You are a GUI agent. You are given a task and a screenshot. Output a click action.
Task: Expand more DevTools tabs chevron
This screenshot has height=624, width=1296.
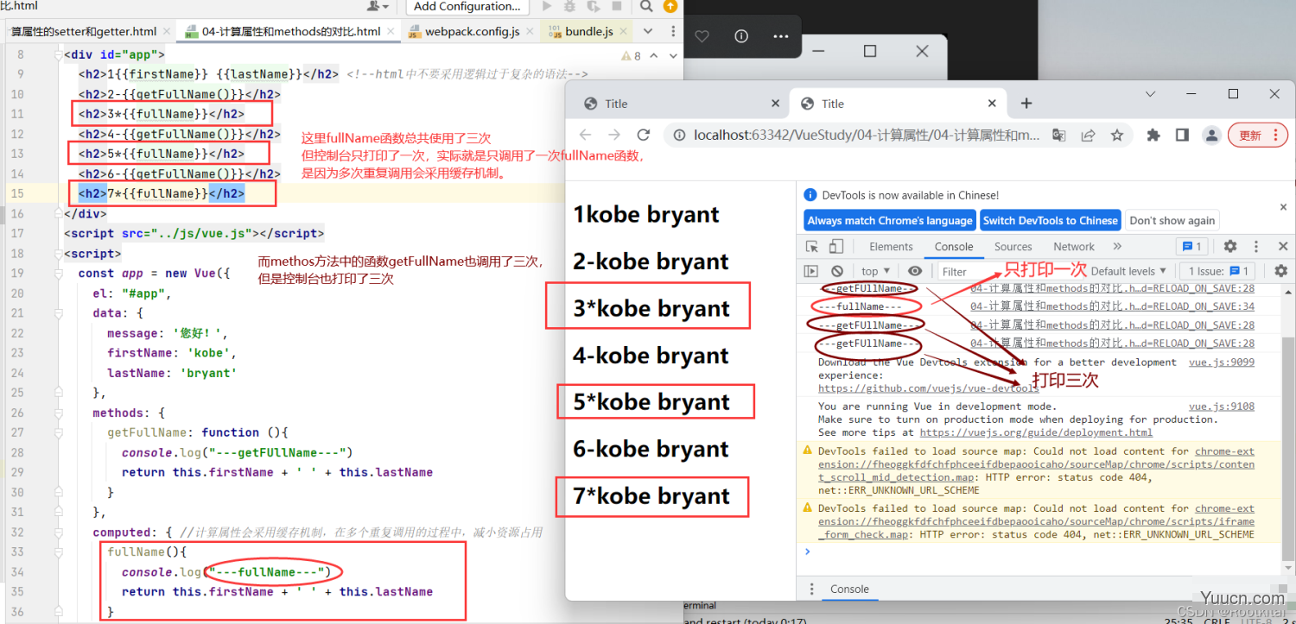(1117, 247)
